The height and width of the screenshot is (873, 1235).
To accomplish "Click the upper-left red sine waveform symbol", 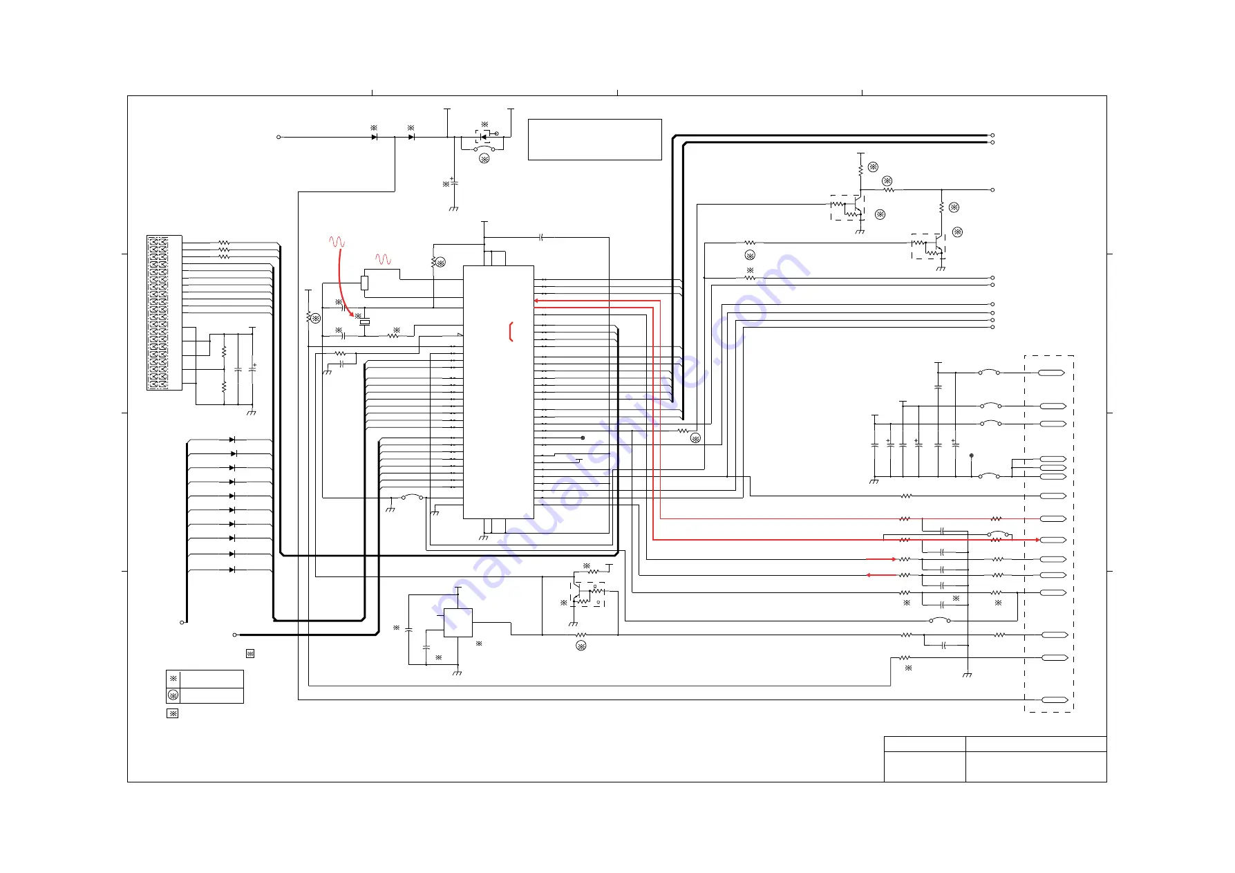I will tap(337, 242).
